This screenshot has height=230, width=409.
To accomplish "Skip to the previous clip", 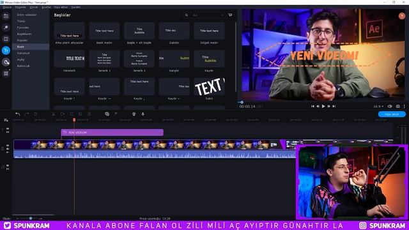I will coord(313,107).
